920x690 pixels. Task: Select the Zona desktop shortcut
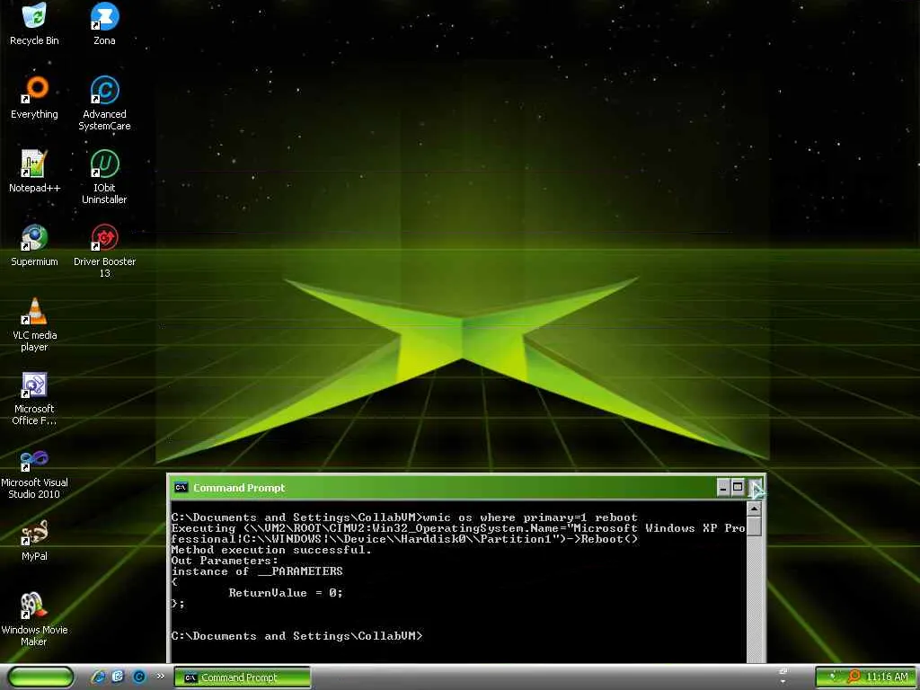click(104, 23)
